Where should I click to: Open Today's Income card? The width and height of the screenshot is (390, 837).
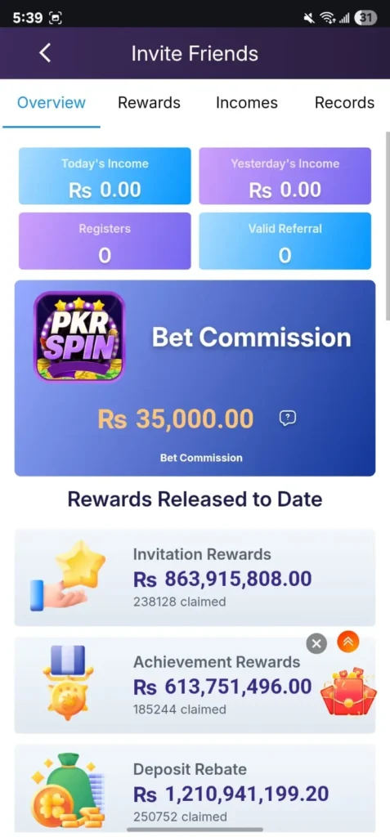pyautogui.click(x=105, y=177)
